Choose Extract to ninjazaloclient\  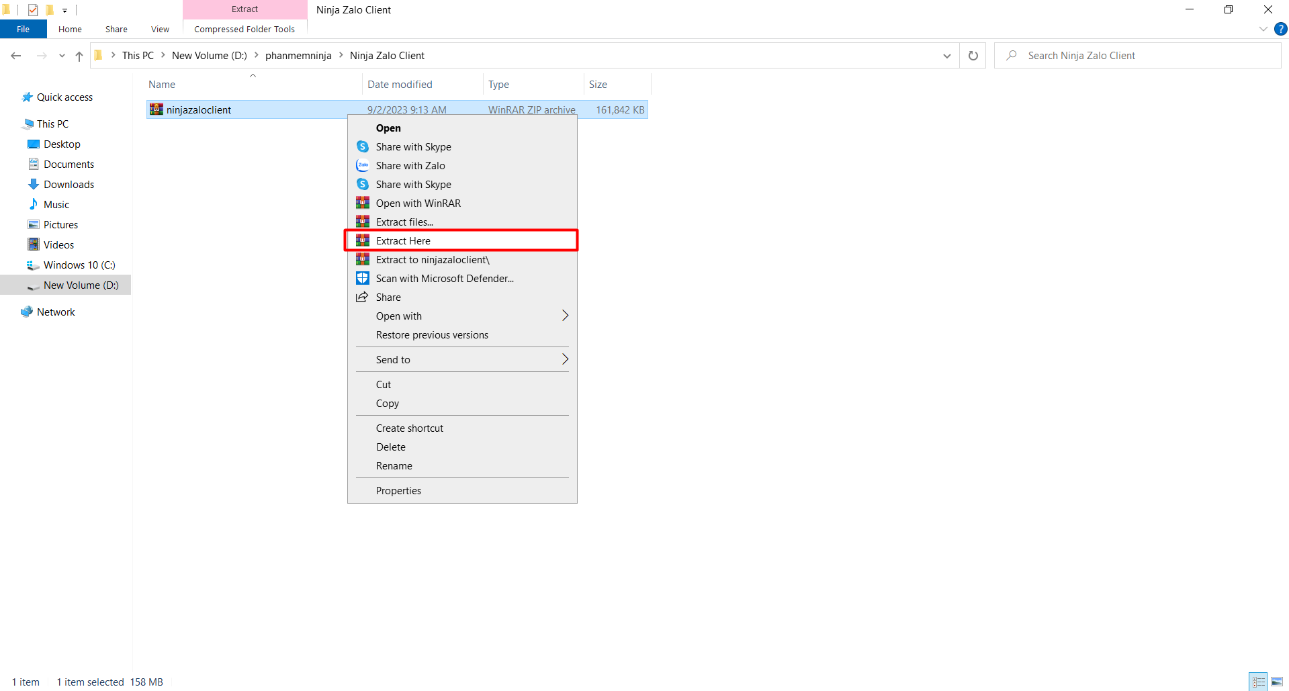pos(462,259)
